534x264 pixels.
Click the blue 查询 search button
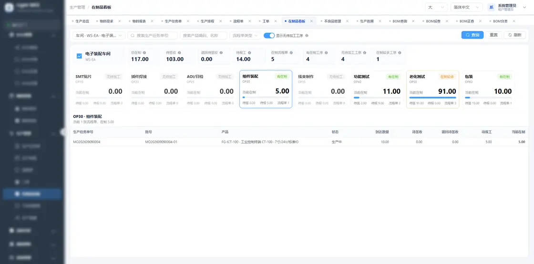(472, 35)
